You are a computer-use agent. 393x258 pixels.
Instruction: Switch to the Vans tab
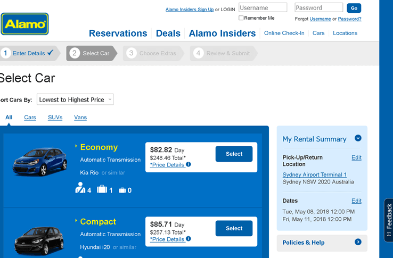pyautogui.click(x=80, y=117)
